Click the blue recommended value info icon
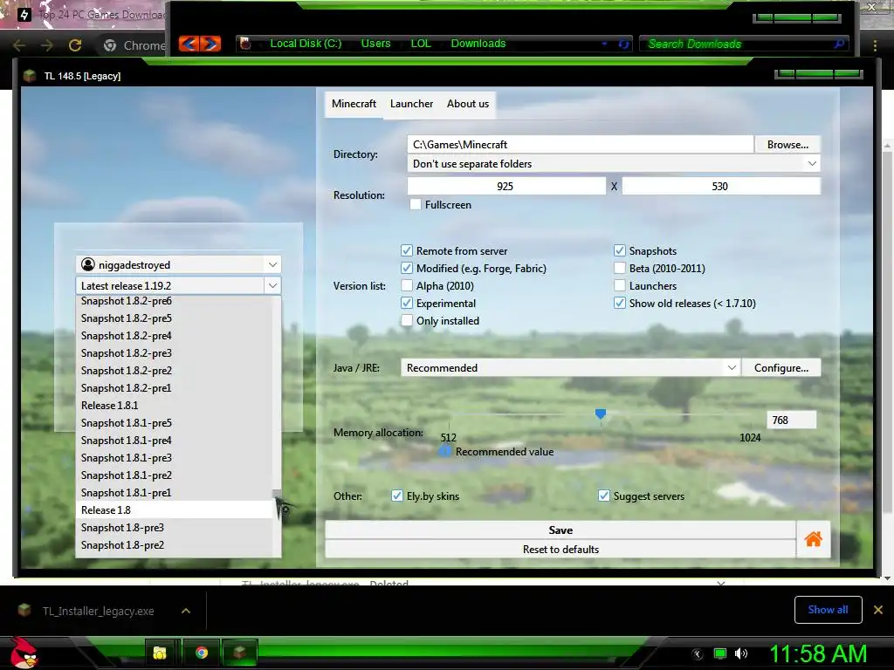The height and width of the screenshot is (670, 894). coord(444,451)
